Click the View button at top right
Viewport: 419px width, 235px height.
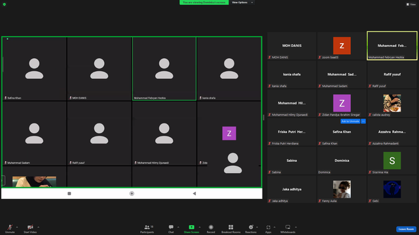pos(411,5)
